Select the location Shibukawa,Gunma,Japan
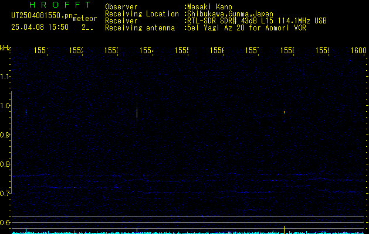 point(230,14)
